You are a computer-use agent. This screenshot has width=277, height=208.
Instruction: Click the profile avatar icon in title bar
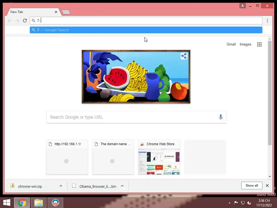coord(243,6)
